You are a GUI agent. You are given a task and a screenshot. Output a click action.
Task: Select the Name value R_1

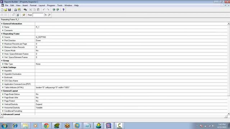pos(37,27)
